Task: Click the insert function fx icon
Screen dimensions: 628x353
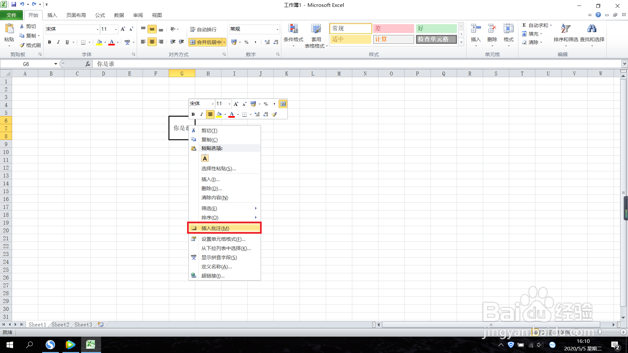Action: [88, 64]
